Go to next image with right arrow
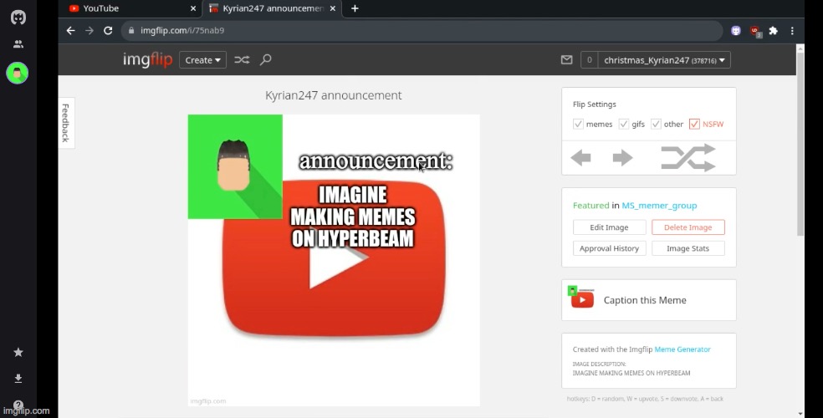Image resolution: width=823 pixels, height=418 pixels. [622, 157]
